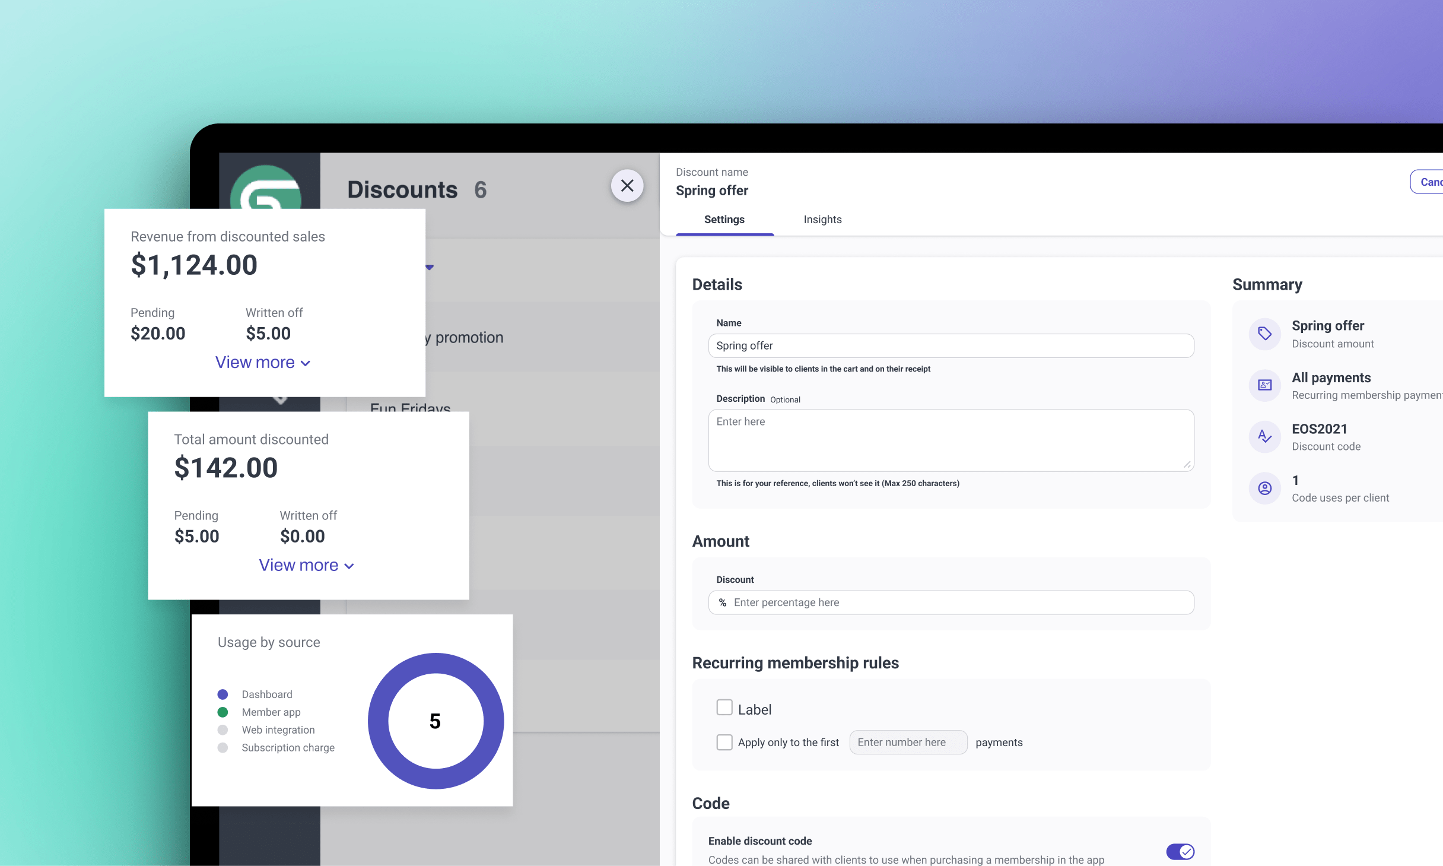Click the EOS2021 discount code icon
The width and height of the screenshot is (1443, 866).
coord(1264,437)
